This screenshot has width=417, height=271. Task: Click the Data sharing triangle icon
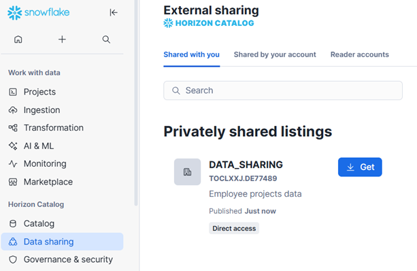13,242
